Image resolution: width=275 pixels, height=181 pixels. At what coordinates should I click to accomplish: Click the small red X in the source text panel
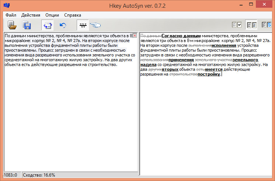135,35
